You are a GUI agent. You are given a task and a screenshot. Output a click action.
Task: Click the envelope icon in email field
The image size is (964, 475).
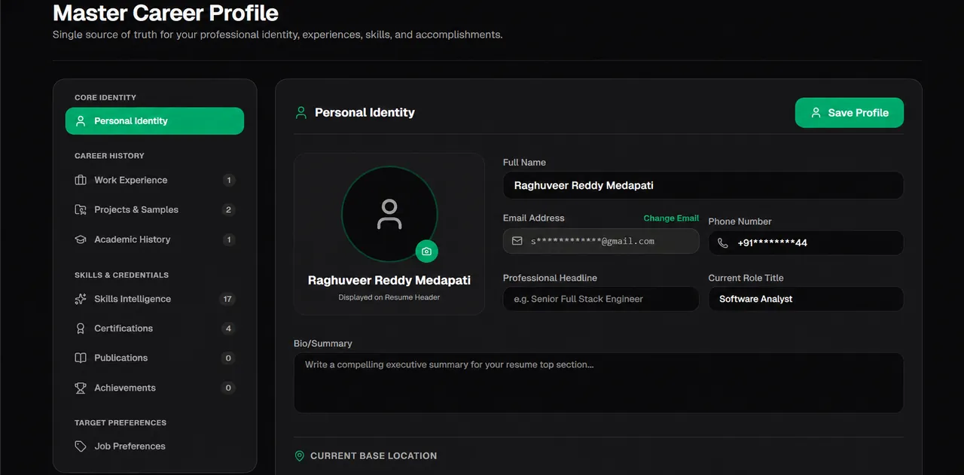pyautogui.click(x=517, y=242)
